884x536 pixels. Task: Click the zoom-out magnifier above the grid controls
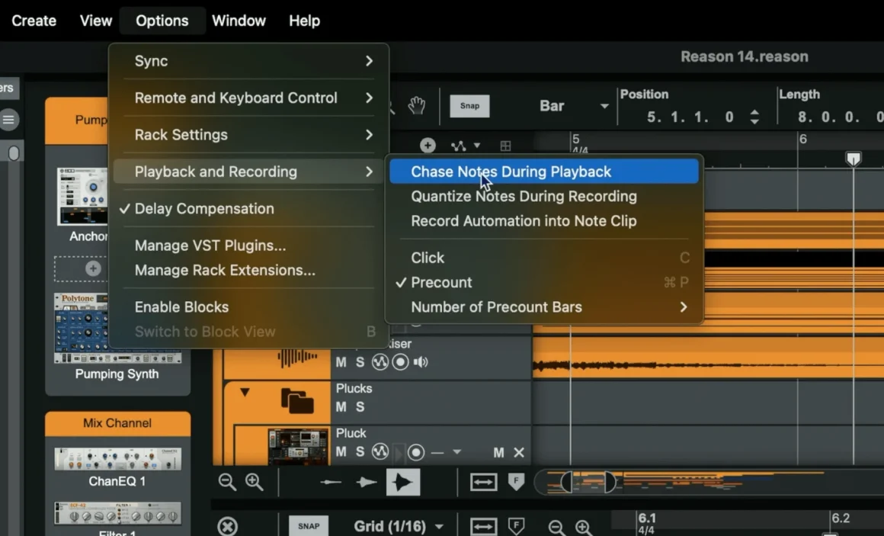226,482
